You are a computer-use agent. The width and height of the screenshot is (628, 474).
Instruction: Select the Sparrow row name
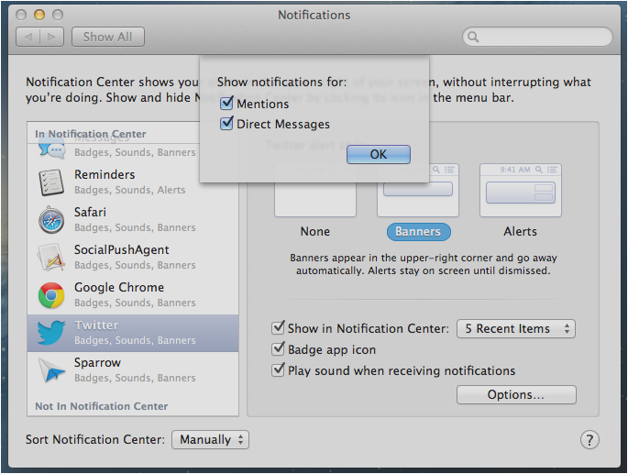click(x=97, y=363)
